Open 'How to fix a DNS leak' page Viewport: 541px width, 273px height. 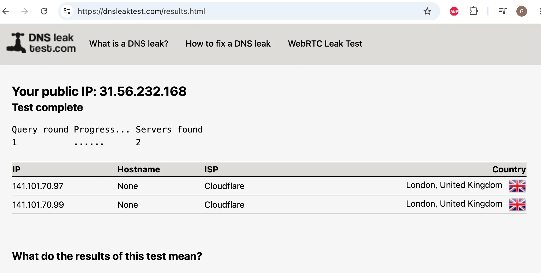pos(228,44)
